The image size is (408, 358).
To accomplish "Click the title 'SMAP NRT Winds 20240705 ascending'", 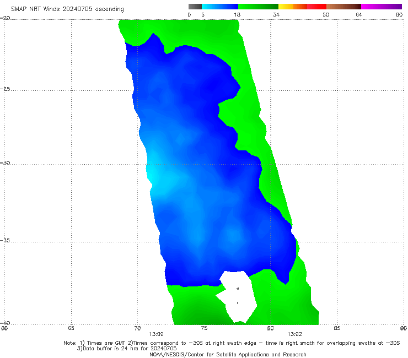I will click(x=67, y=9).
